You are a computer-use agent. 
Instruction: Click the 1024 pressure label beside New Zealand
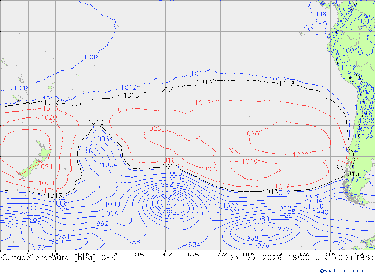pos(45,167)
